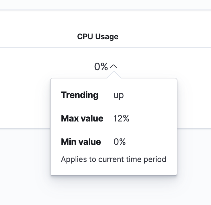Click blank table row left of the popover
Image resolution: width=211 pixels, height=205 pixels.
click(x=25, y=108)
